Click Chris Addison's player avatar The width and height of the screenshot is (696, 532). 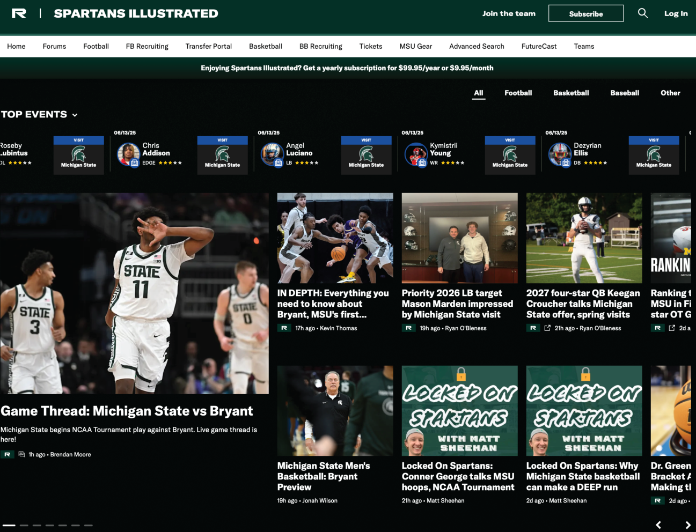point(128,154)
